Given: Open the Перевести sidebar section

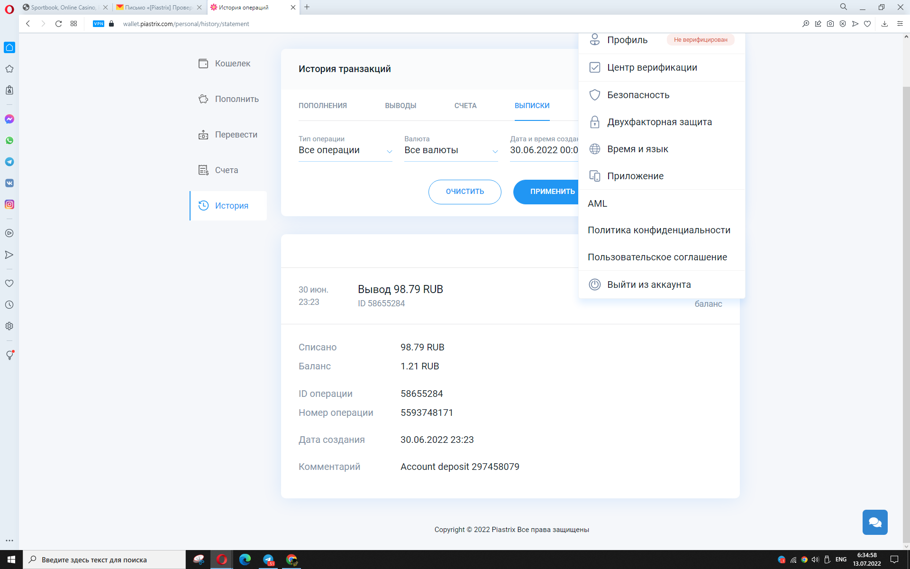Looking at the screenshot, I should [x=228, y=135].
